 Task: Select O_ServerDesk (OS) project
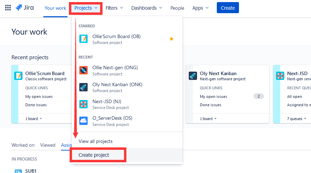pos(127,121)
